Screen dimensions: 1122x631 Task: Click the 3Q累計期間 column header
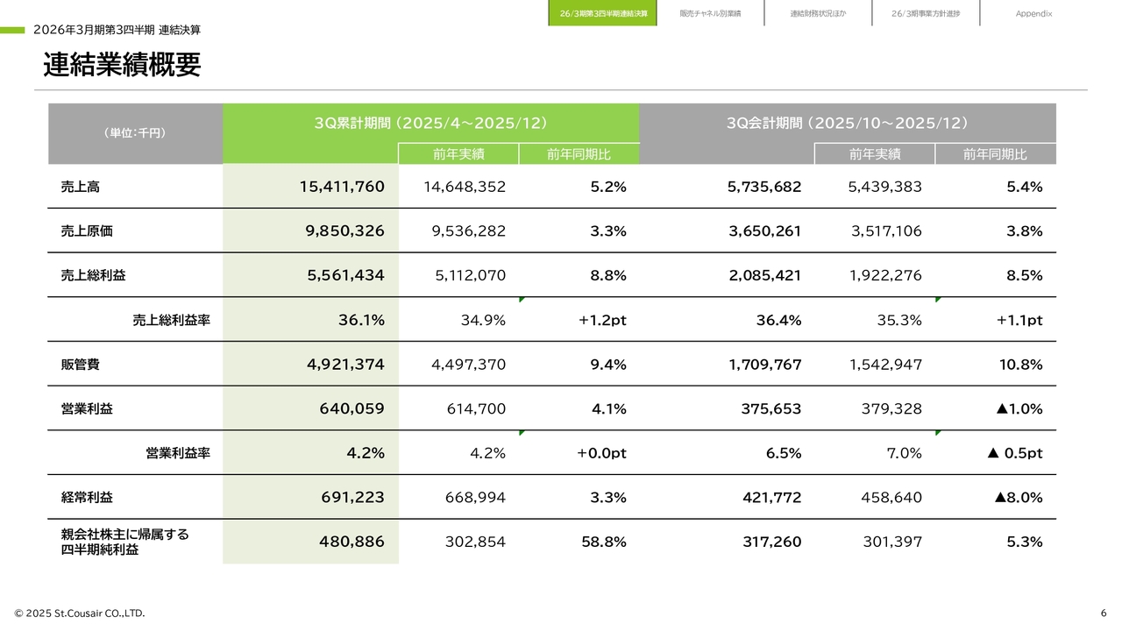[x=430, y=124]
